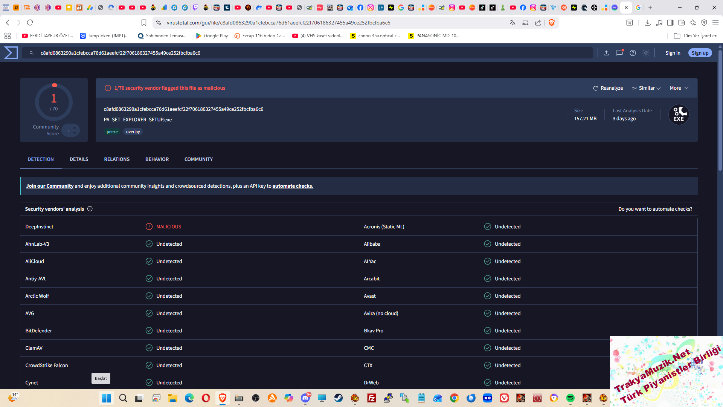The image size is (723, 407).
Task: Click Sign in
Action: click(673, 53)
